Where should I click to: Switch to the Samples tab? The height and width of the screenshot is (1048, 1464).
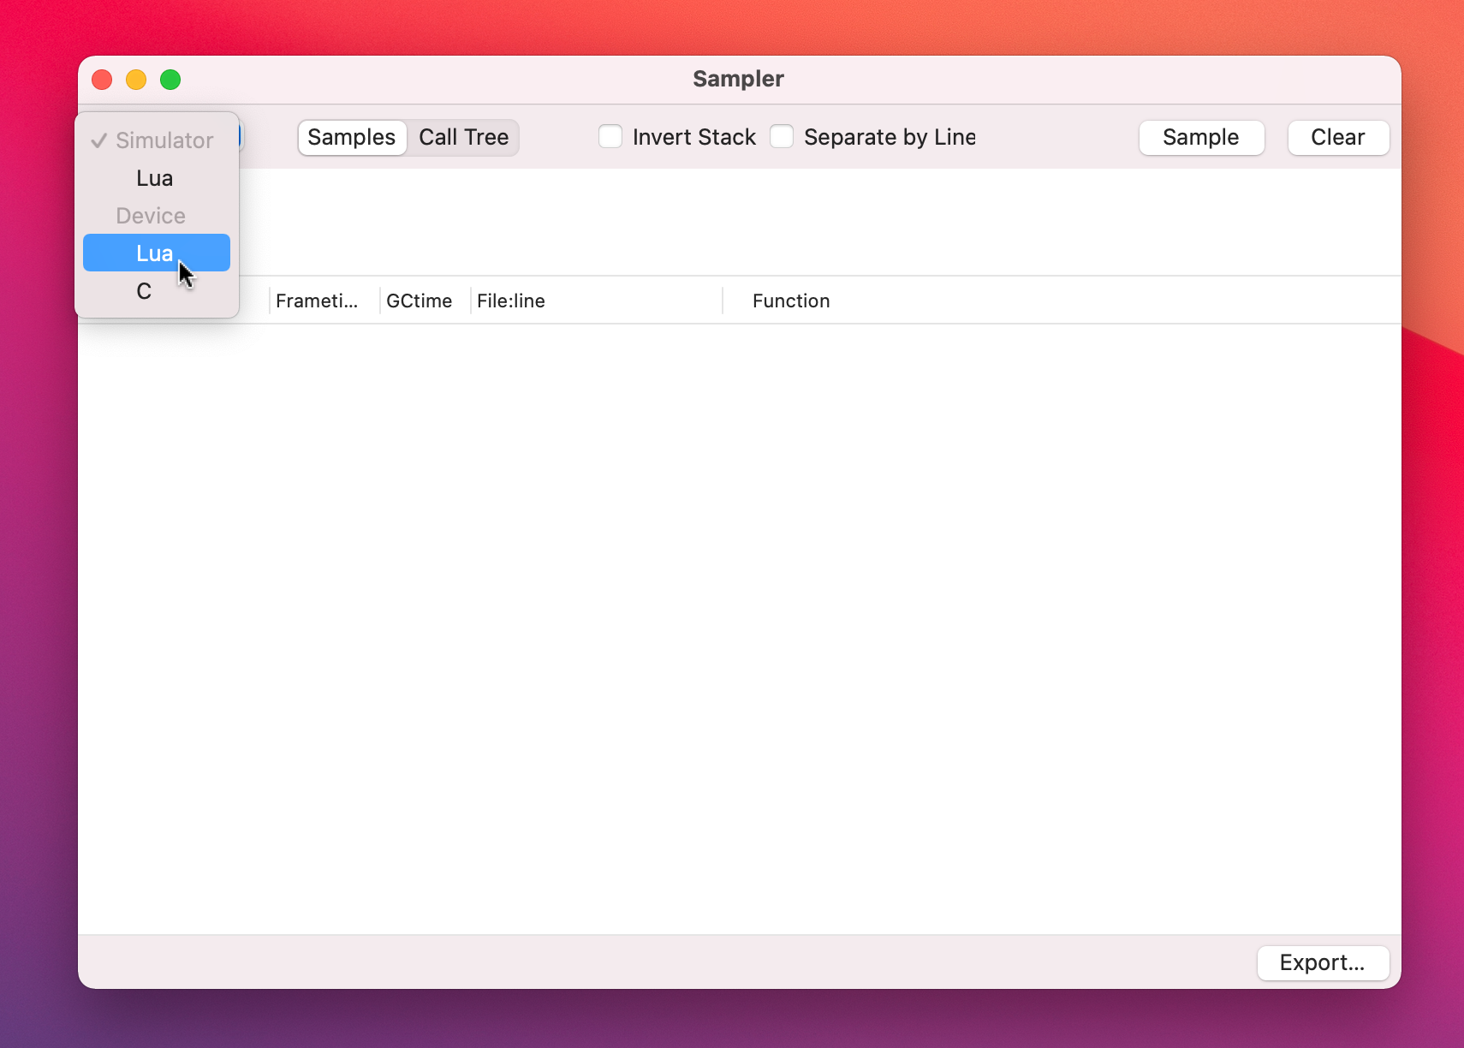coord(352,137)
